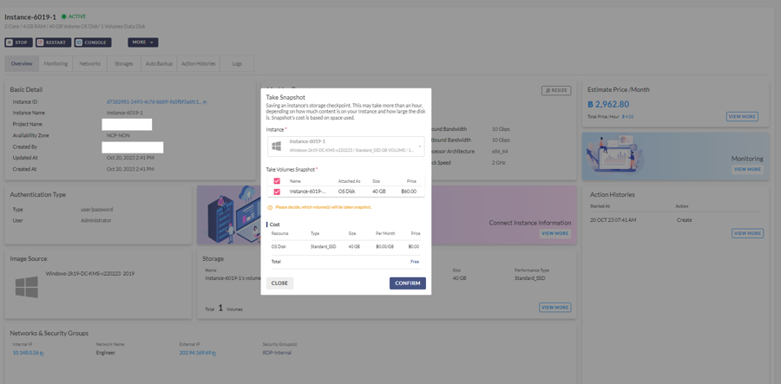This screenshot has height=384, width=781.
Task: Click the orange info icon in dialog
Action: click(x=270, y=207)
